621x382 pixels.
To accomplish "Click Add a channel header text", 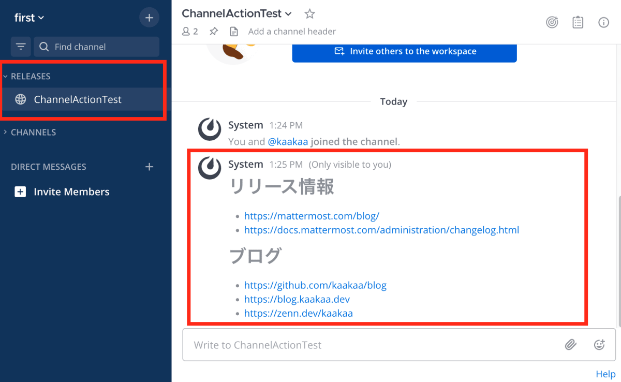I will [292, 32].
